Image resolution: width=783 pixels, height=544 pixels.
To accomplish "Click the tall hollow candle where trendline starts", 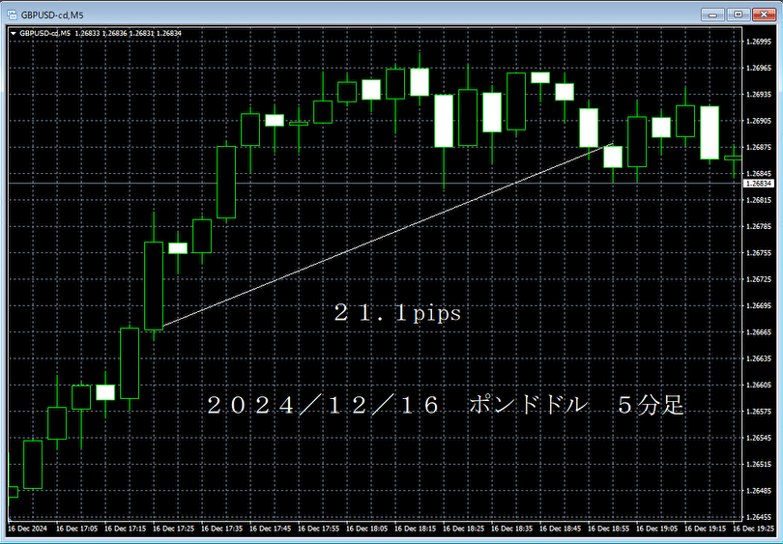I will click(154, 286).
